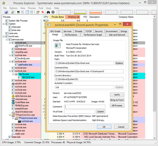Click the Bring to Front button
This screenshot has width=158, height=146.
[117, 100]
